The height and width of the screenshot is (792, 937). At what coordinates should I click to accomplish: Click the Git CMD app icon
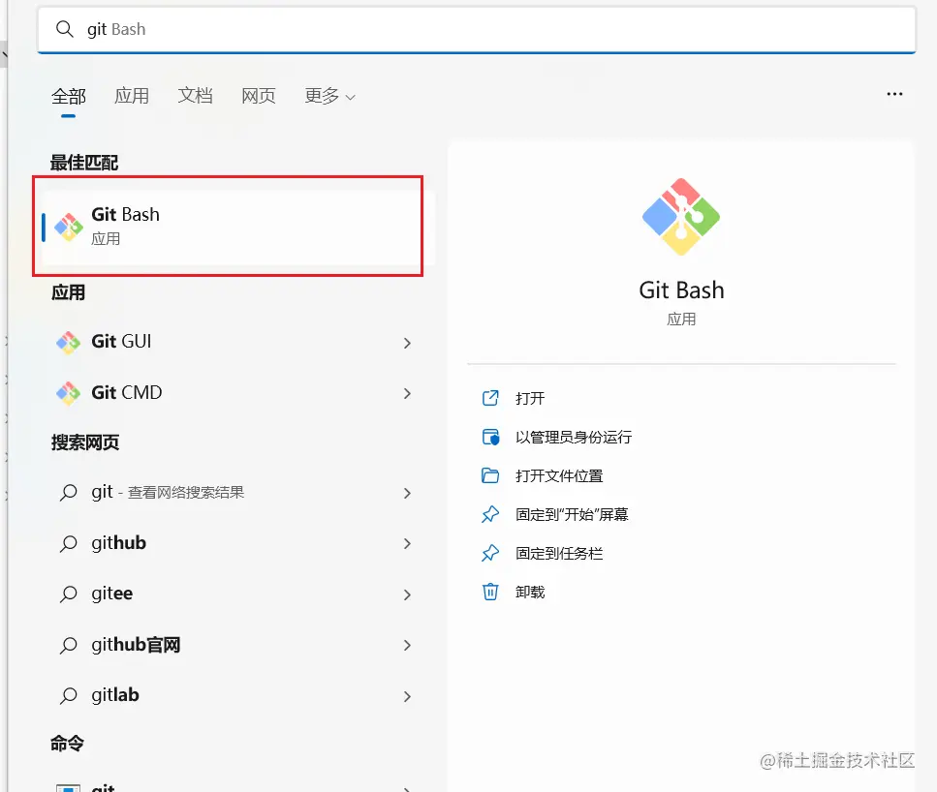click(68, 393)
